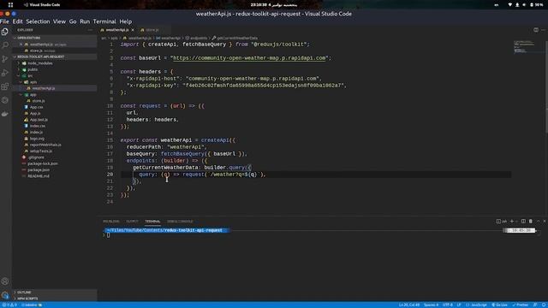The image size is (548, 308).
Task: Collapse REDUX-TOOLKIT-API-REQUEST project section
Action: click(55, 56)
